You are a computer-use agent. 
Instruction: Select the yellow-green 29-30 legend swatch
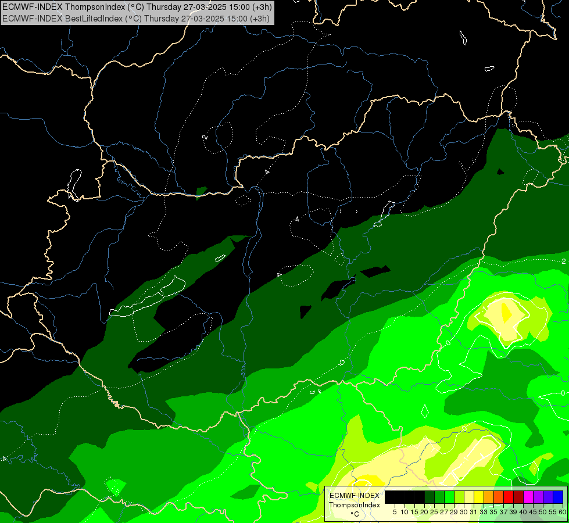[x=459, y=497]
